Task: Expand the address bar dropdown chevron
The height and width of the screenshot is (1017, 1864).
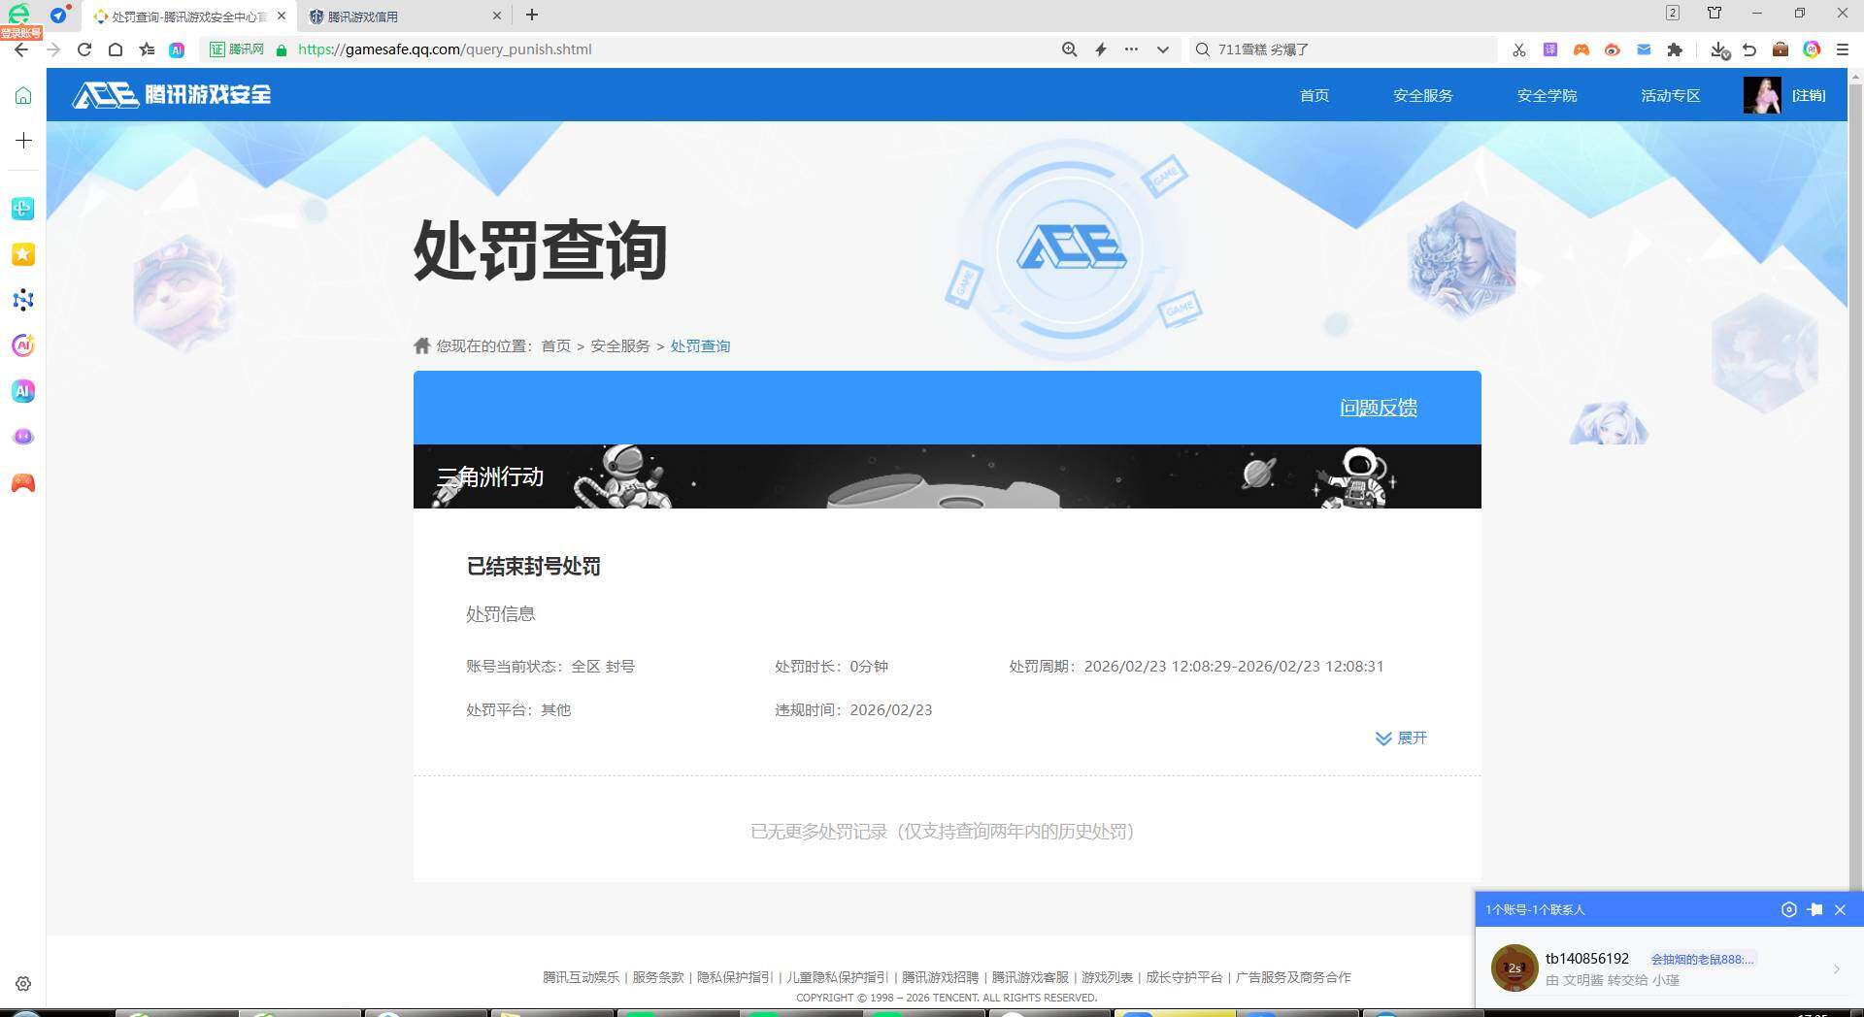Action: coord(1162,49)
